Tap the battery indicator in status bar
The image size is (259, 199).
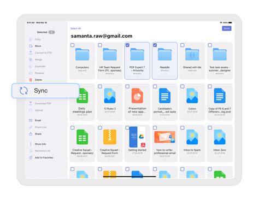pos(230,22)
